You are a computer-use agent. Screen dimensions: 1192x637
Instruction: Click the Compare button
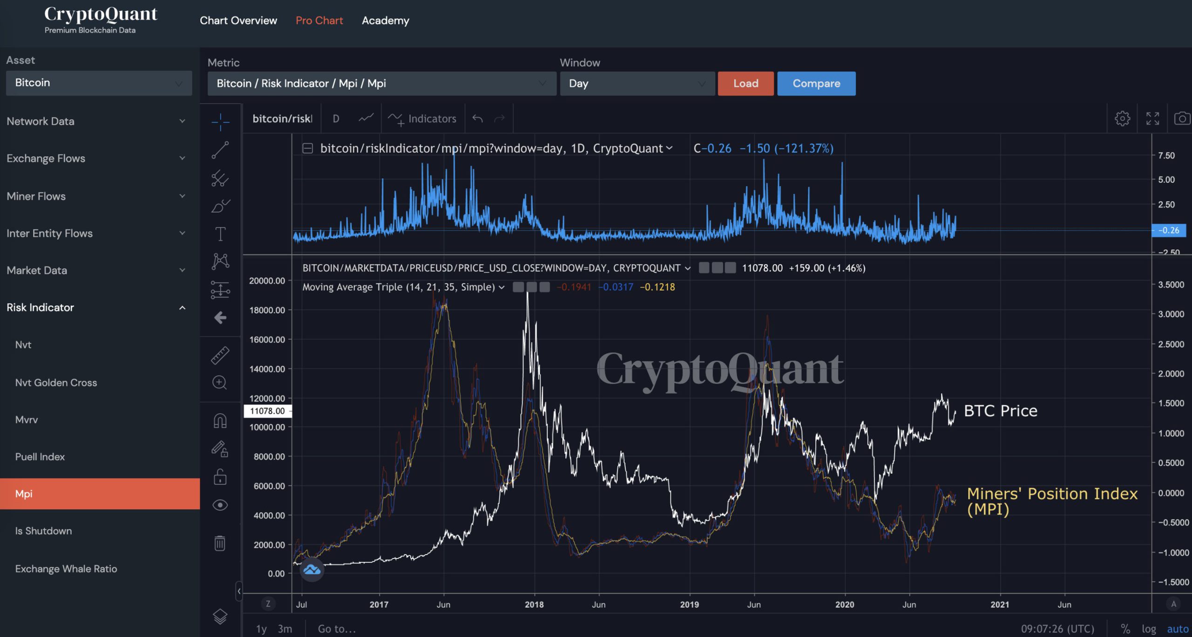(x=816, y=83)
